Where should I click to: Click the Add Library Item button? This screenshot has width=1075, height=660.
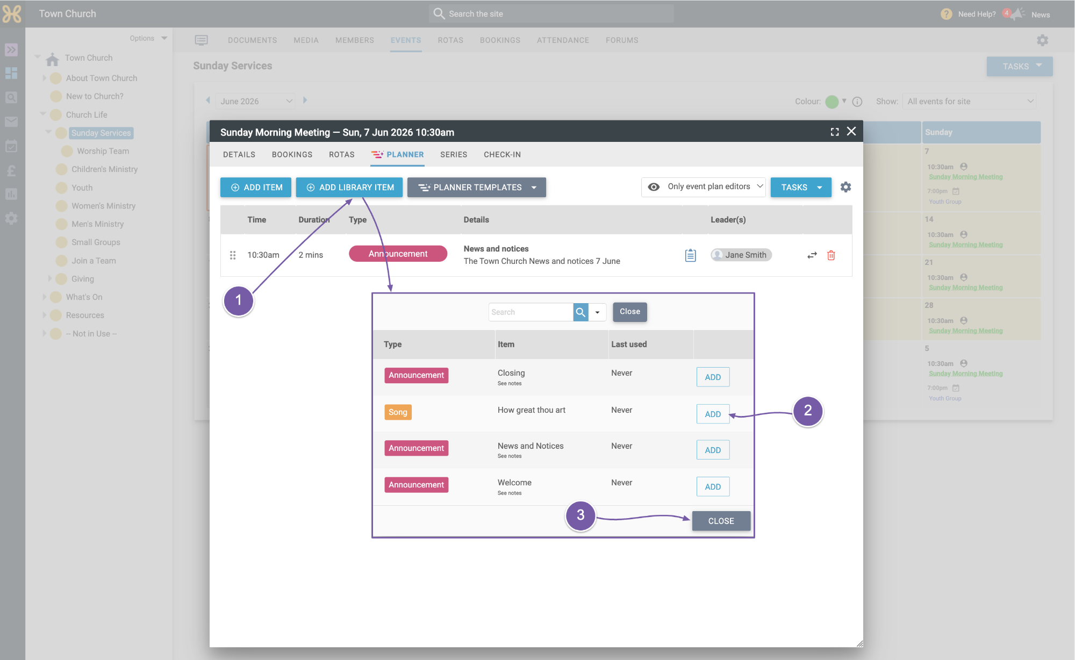349,187
